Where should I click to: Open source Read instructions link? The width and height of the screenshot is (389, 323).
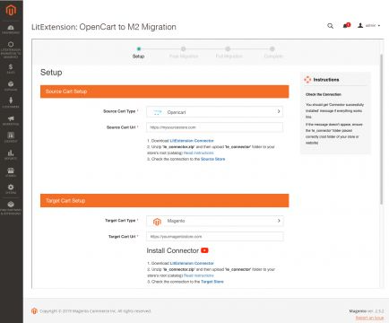tap(199, 153)
